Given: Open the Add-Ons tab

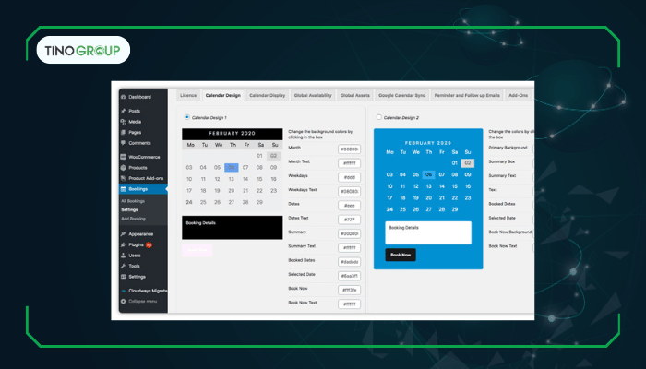Looking at the screenshot, I should click(519, 96).
